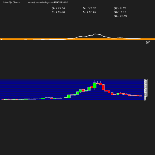Click the 'OC: 9.13' value
This screenshot has width=155, height=155.
[x=120, y=8]
